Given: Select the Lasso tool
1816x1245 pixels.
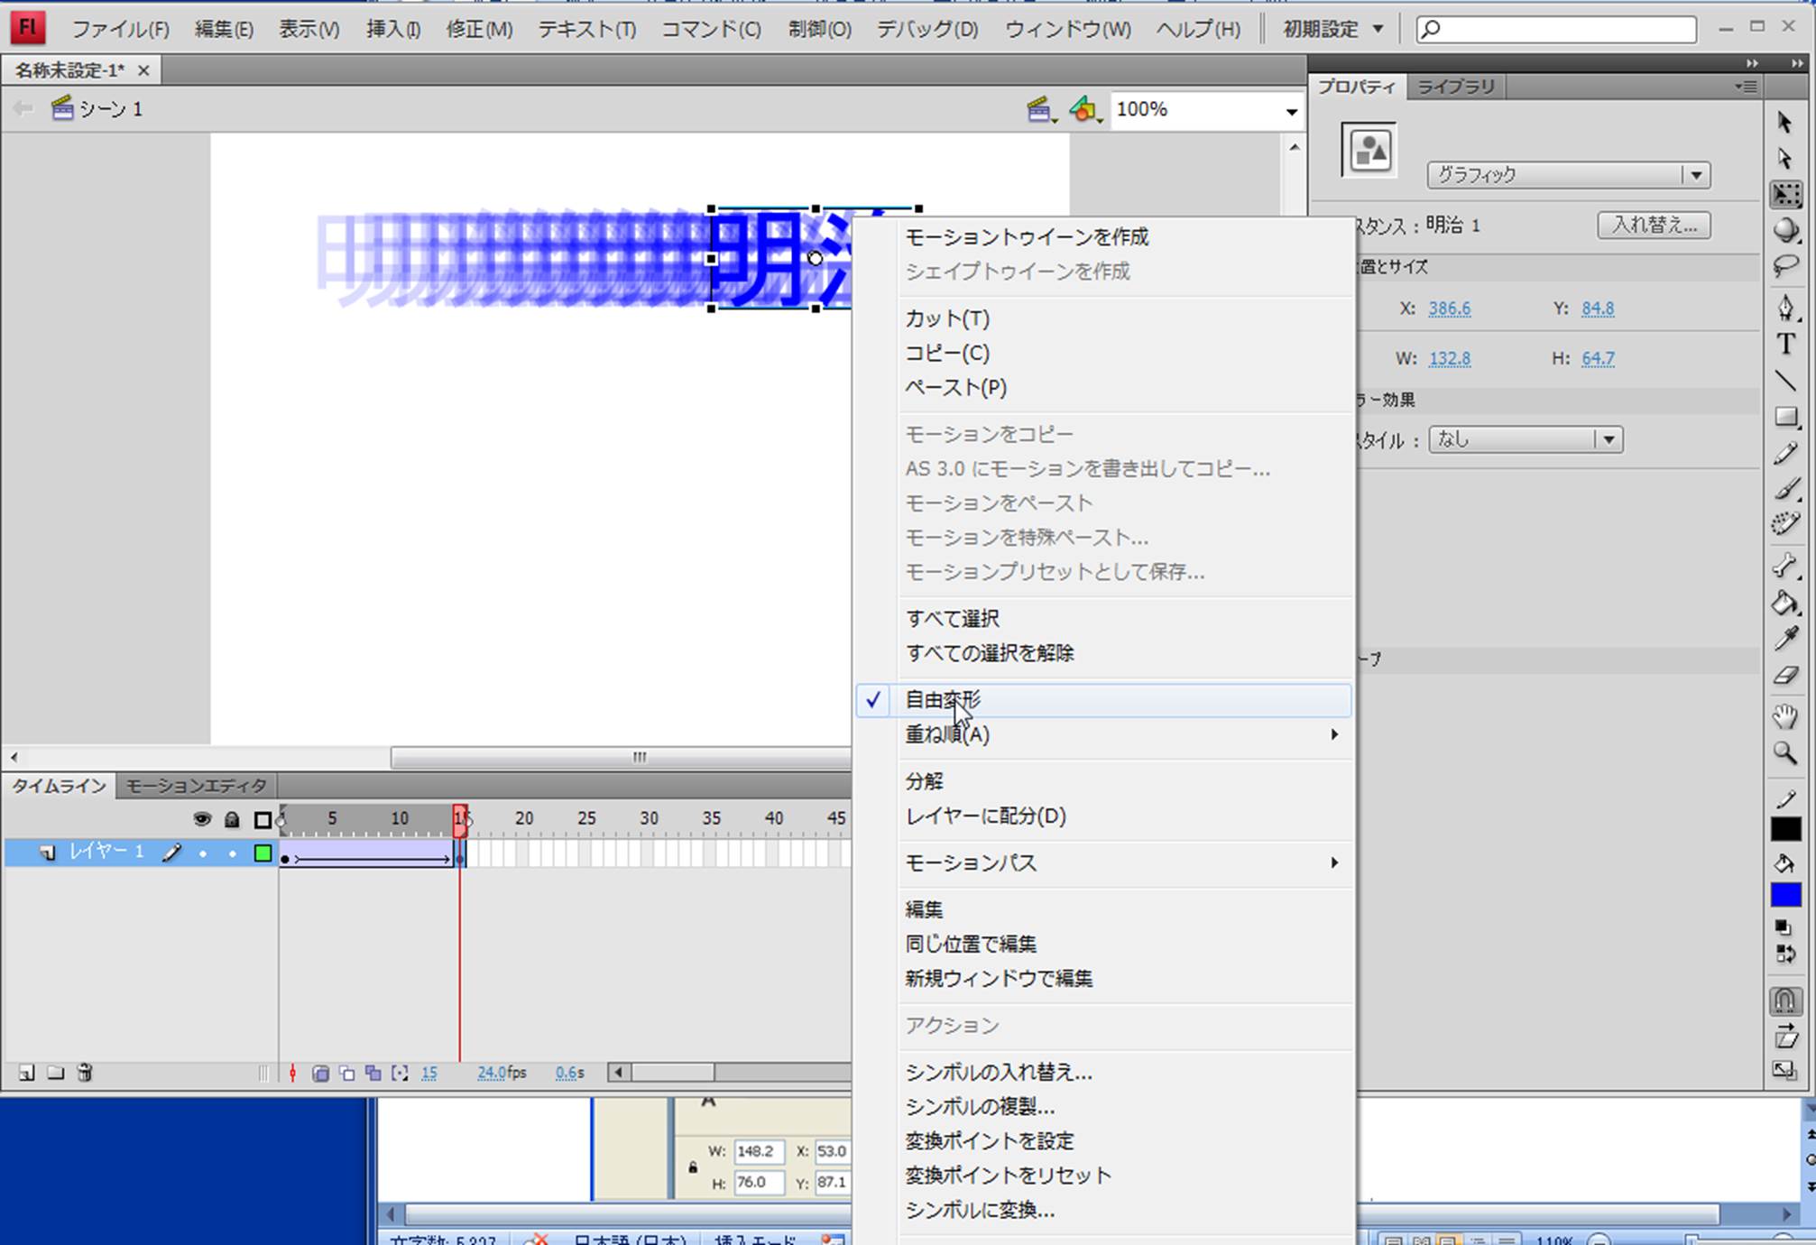Looking at the screenshot, I should [1785, 265].
